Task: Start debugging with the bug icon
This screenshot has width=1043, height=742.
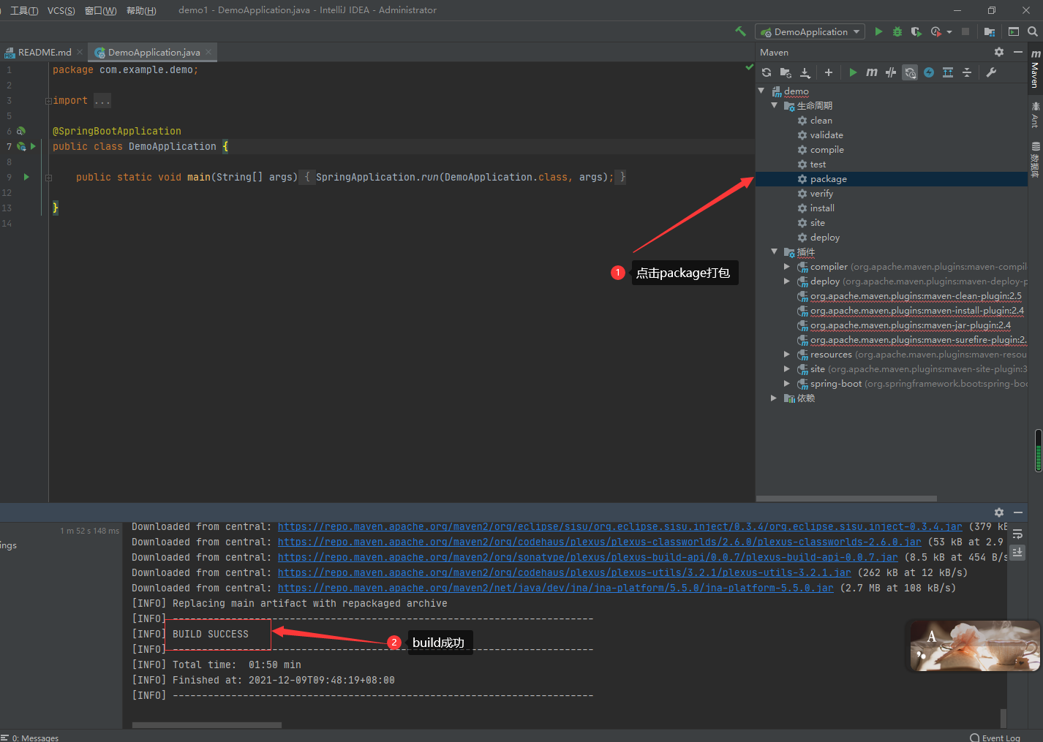Action: pyautogui.click(x=897, y=31)
